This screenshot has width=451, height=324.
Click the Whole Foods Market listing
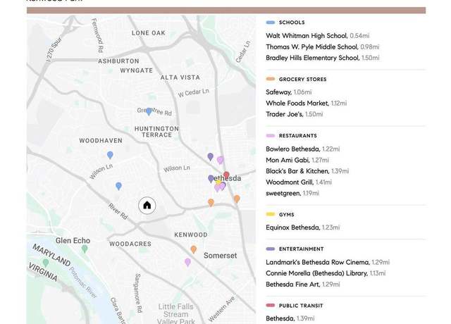click(307, 104)
